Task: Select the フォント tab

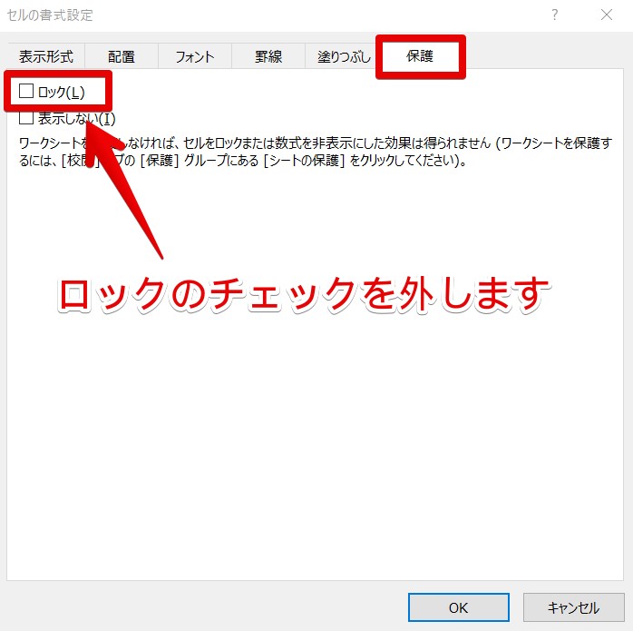Action: [194, 56]
